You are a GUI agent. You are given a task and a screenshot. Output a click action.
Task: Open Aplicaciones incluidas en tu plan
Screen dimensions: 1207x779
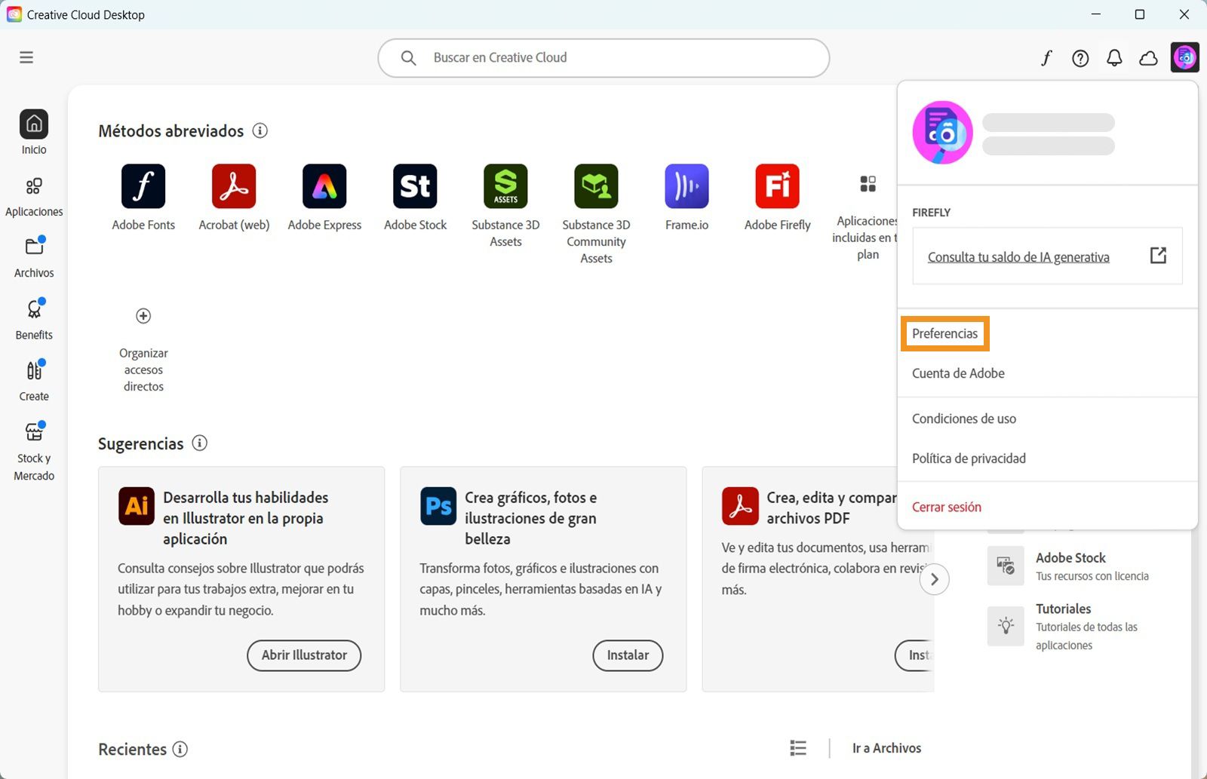(868, 217)
